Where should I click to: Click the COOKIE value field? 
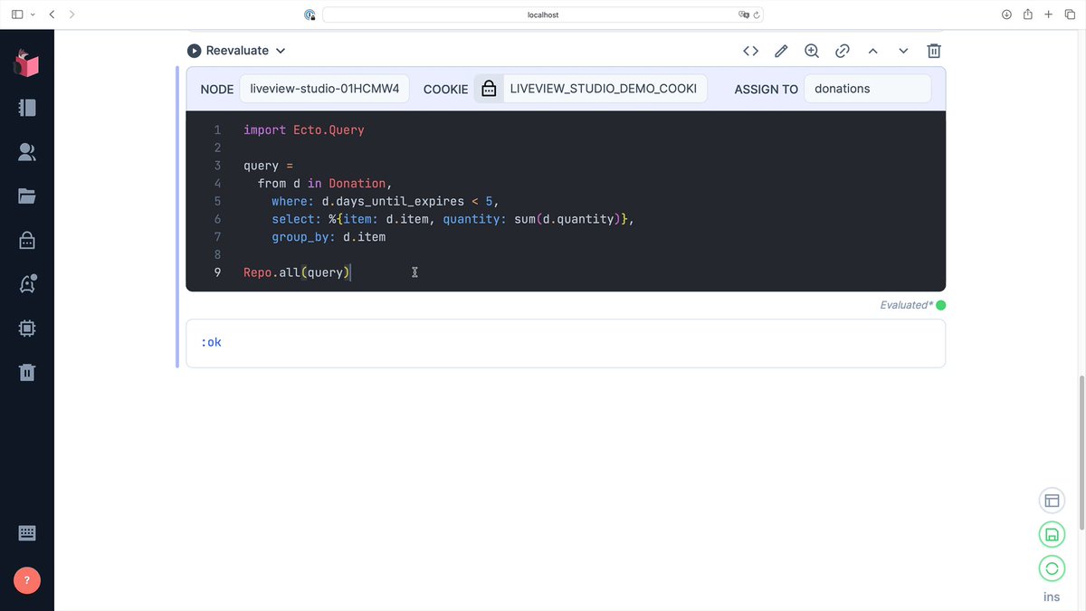[x=605, y=89]
